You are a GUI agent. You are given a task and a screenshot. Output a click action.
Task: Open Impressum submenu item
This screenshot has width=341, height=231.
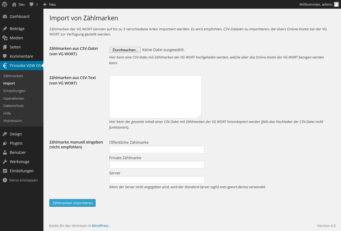(x=12, y=121)
